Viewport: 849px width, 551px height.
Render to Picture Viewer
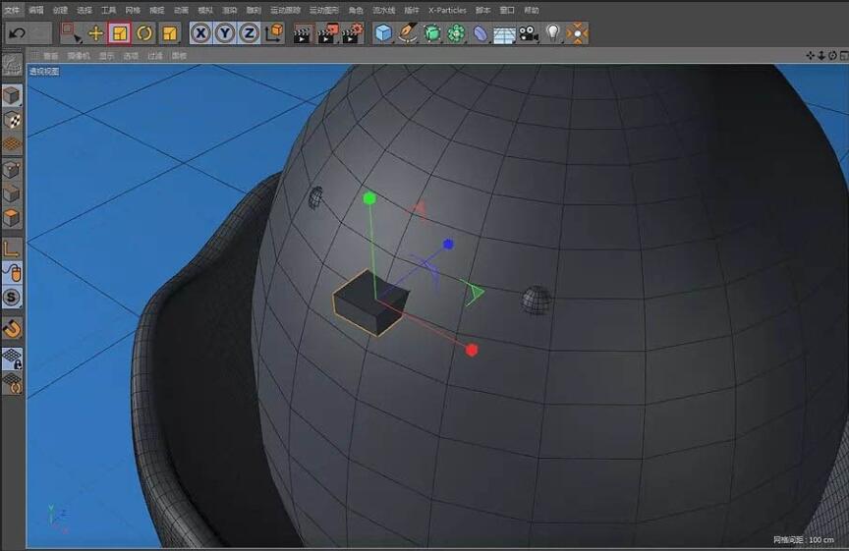327,33
